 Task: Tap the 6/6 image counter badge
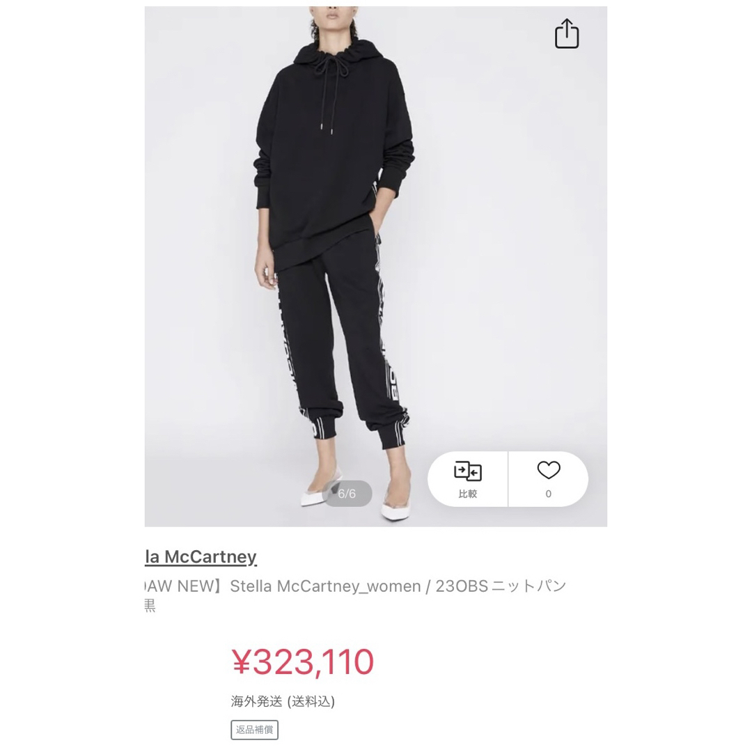click(347, 494)
